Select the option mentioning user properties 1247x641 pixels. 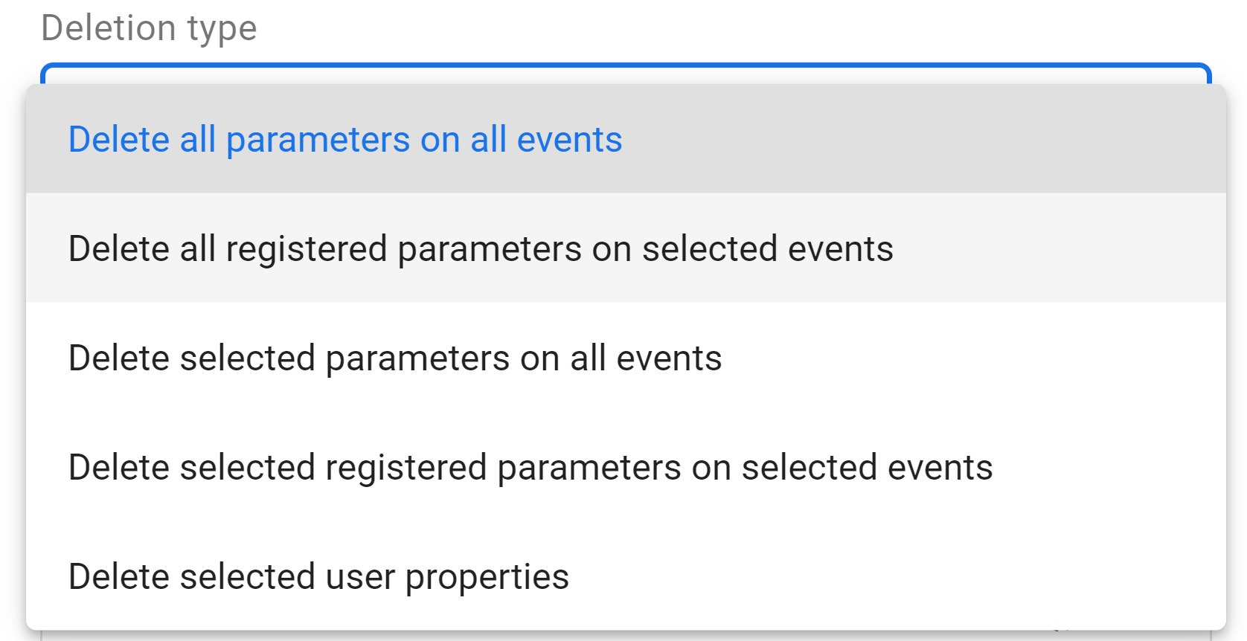pyautogui.click(x=318, y=576)
